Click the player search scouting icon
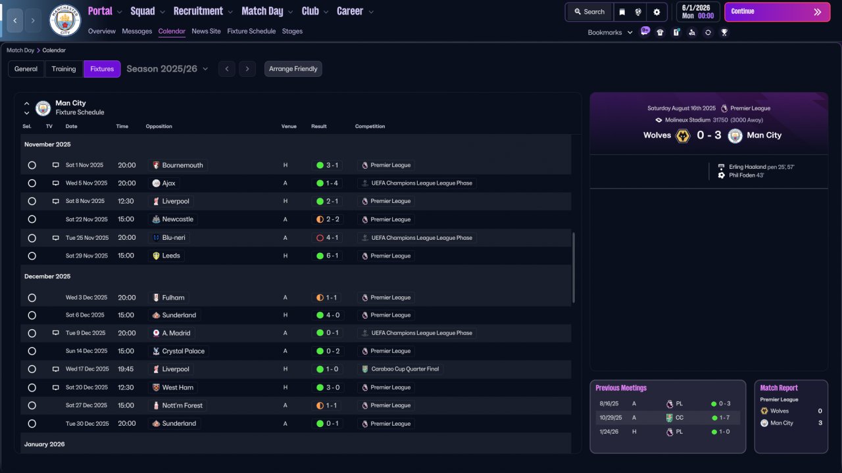Image resolution: width=842 pixels, height=473 pixels. click(x=692, y=32)
